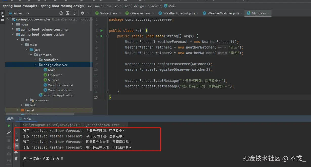This screenshot has width=311, height=167.
Task: Open run configuration wrench icon
Action: 9,132
